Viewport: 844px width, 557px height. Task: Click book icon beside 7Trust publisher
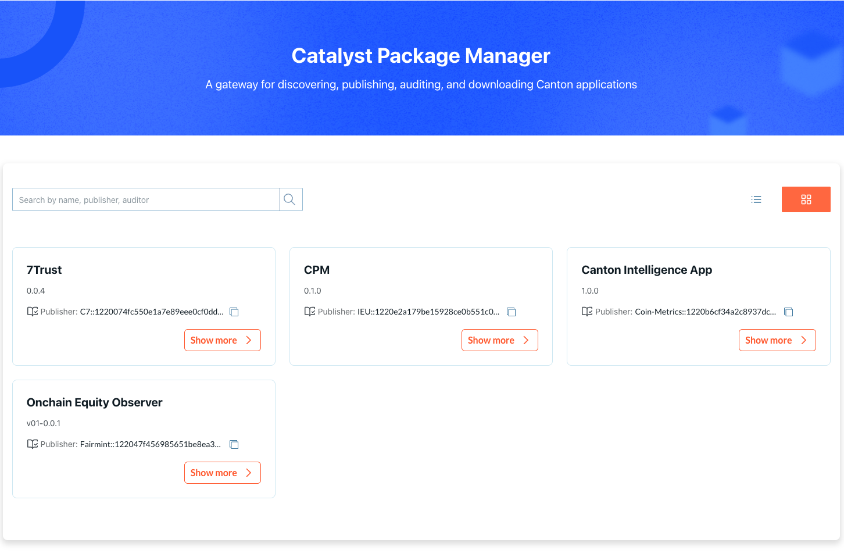(x=33, y=312)
